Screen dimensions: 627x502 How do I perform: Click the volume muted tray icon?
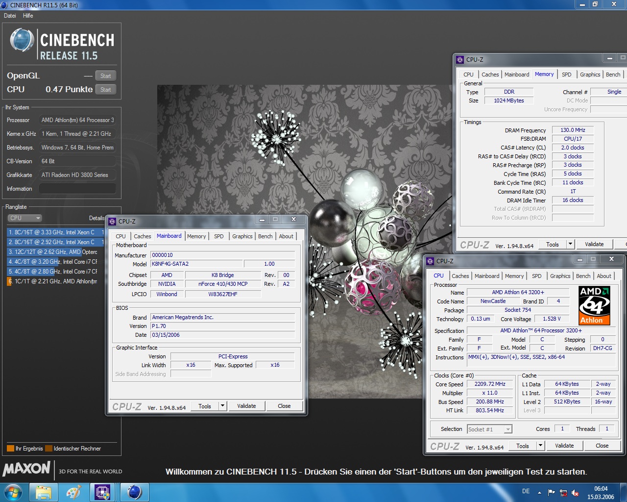point(575,493)
